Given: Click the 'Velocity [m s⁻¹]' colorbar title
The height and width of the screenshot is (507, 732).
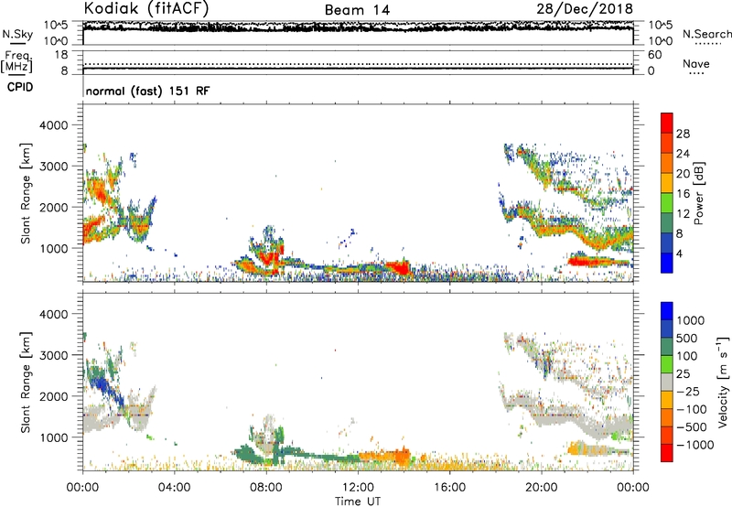Looking at the screenshot, I should click(723, 383).
